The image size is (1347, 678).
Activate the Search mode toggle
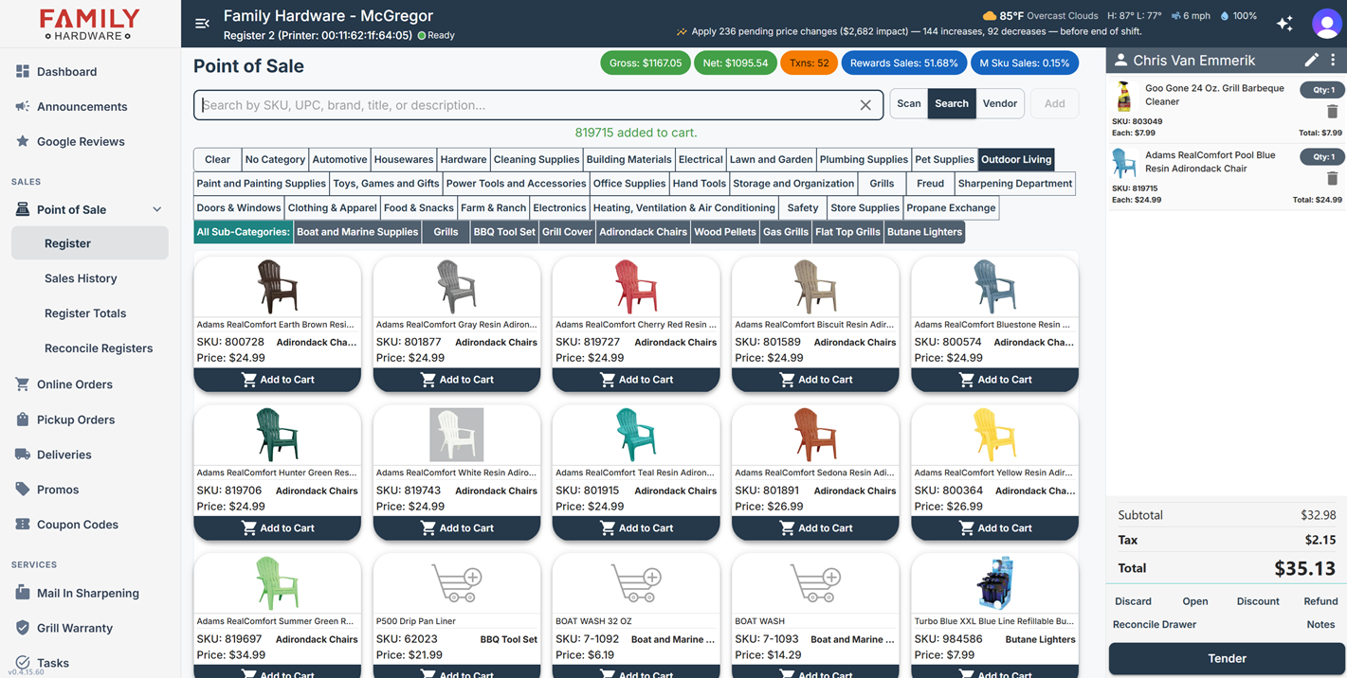pyautogui.click(x=952, y=104)
